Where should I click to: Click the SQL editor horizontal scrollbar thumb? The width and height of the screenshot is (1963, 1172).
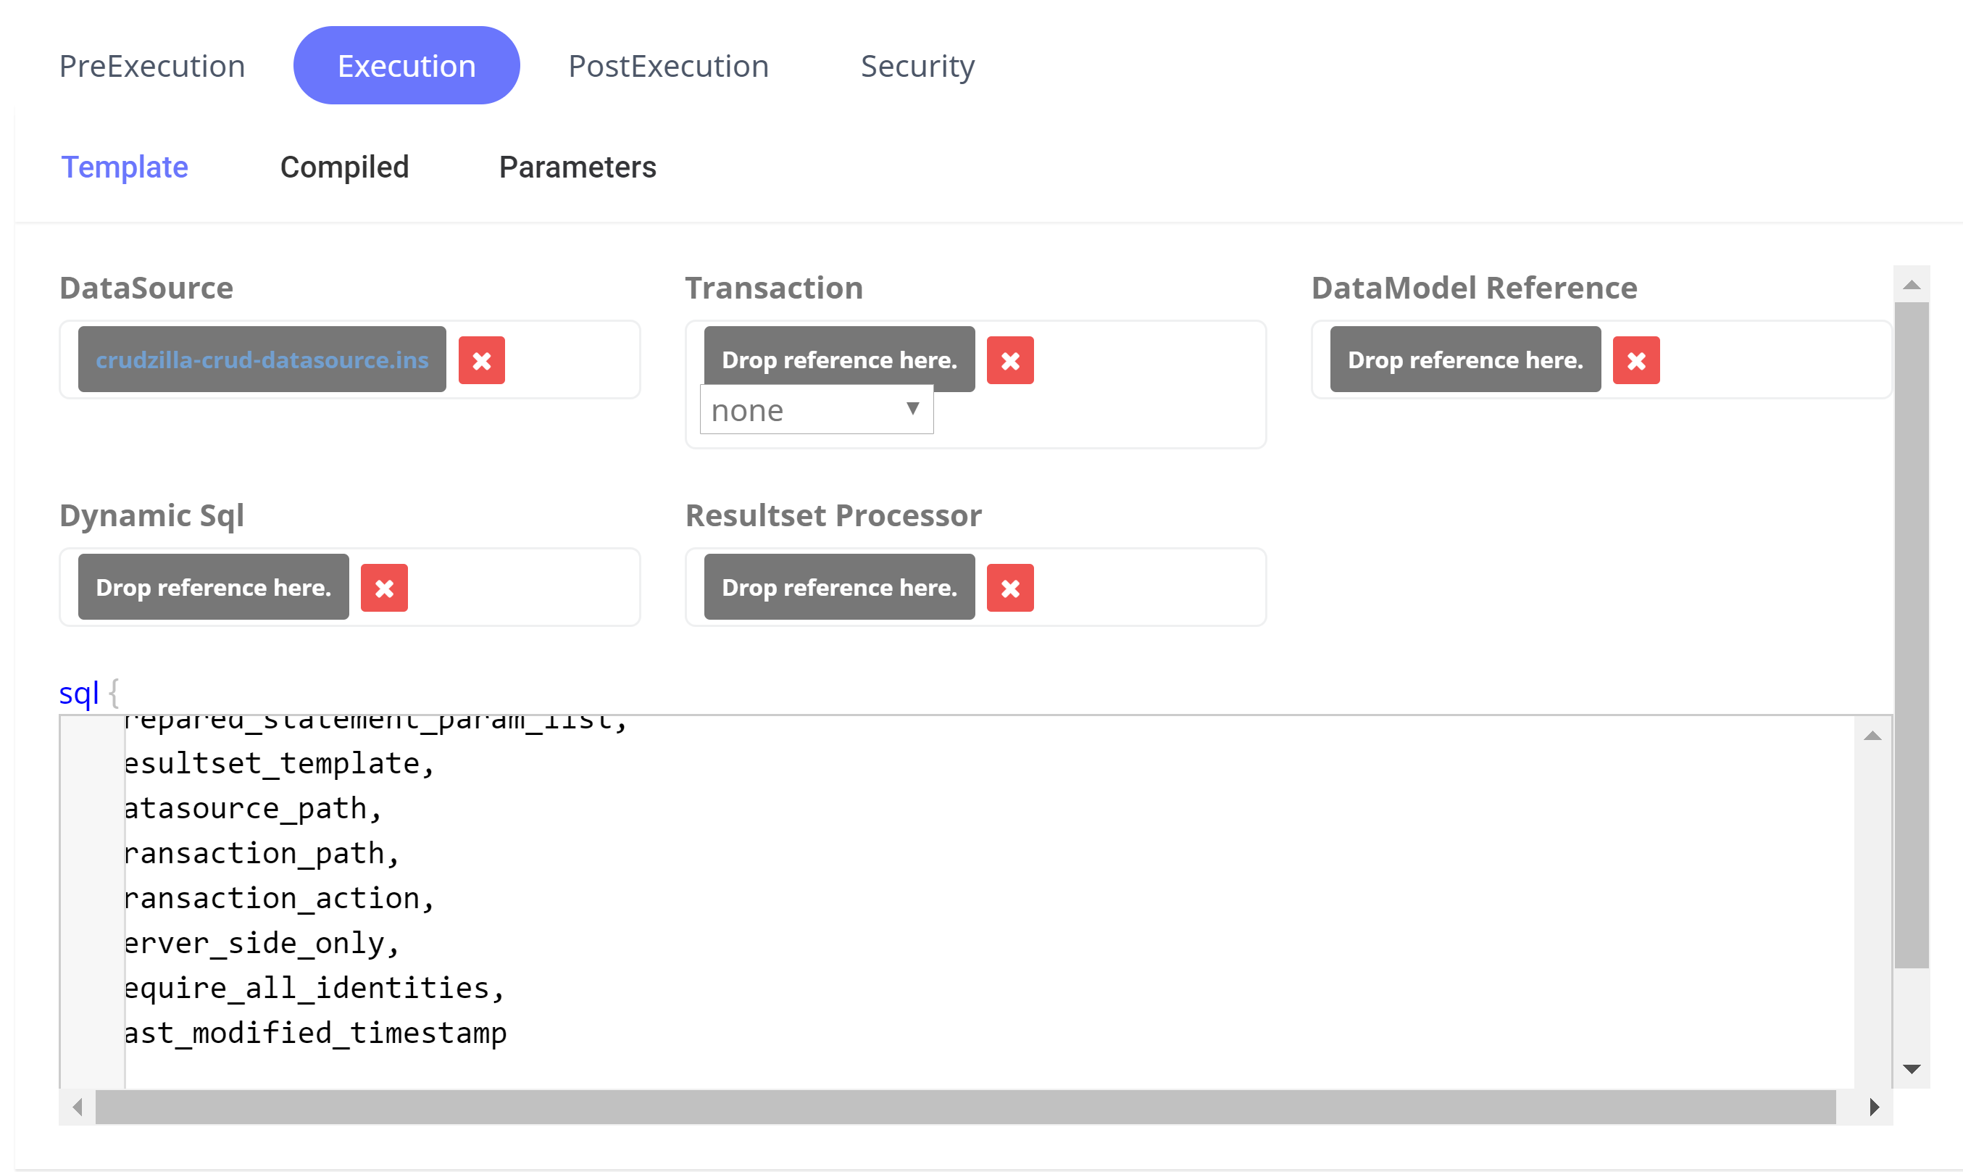965,1107
